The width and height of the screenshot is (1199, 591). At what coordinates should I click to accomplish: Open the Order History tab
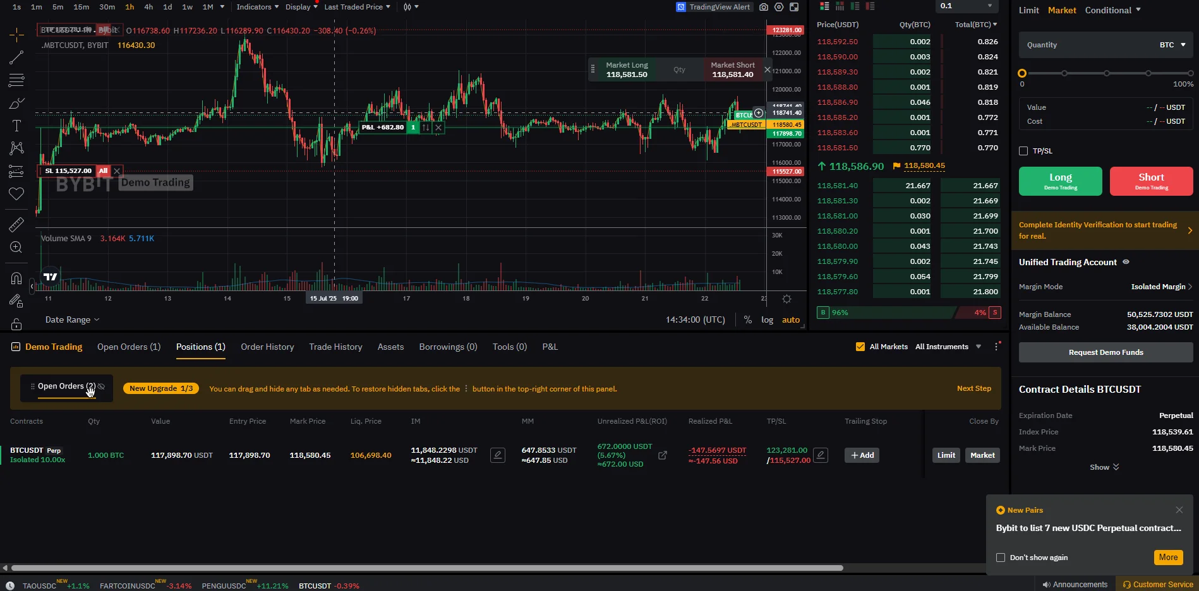tap(267, 347)
